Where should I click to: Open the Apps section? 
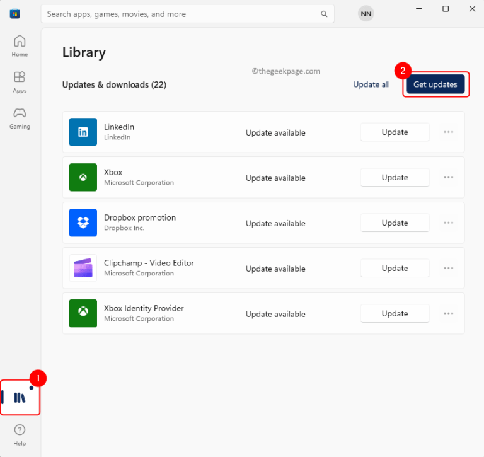pos(20,81)
